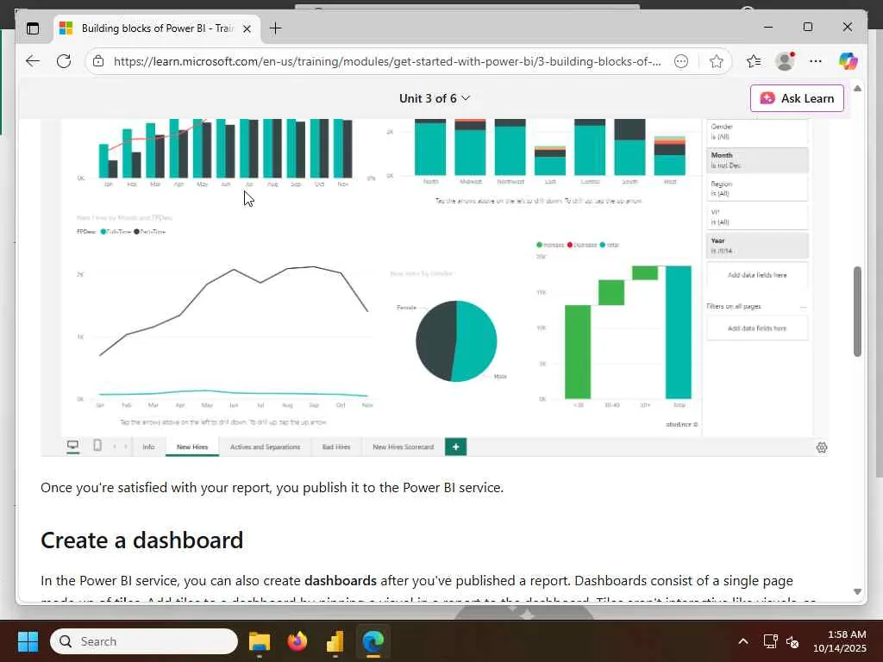Open a new browser tab
The height and width of the screenshot is (662, 883).
pyautogui.click(x=275, y=28)
